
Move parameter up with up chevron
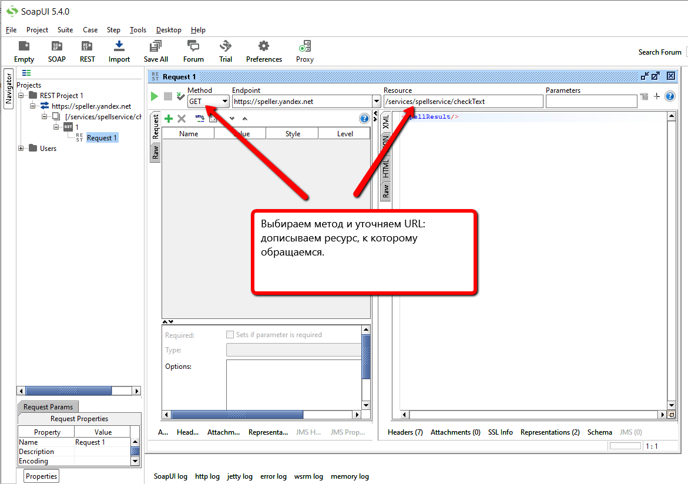coord(245,119)
